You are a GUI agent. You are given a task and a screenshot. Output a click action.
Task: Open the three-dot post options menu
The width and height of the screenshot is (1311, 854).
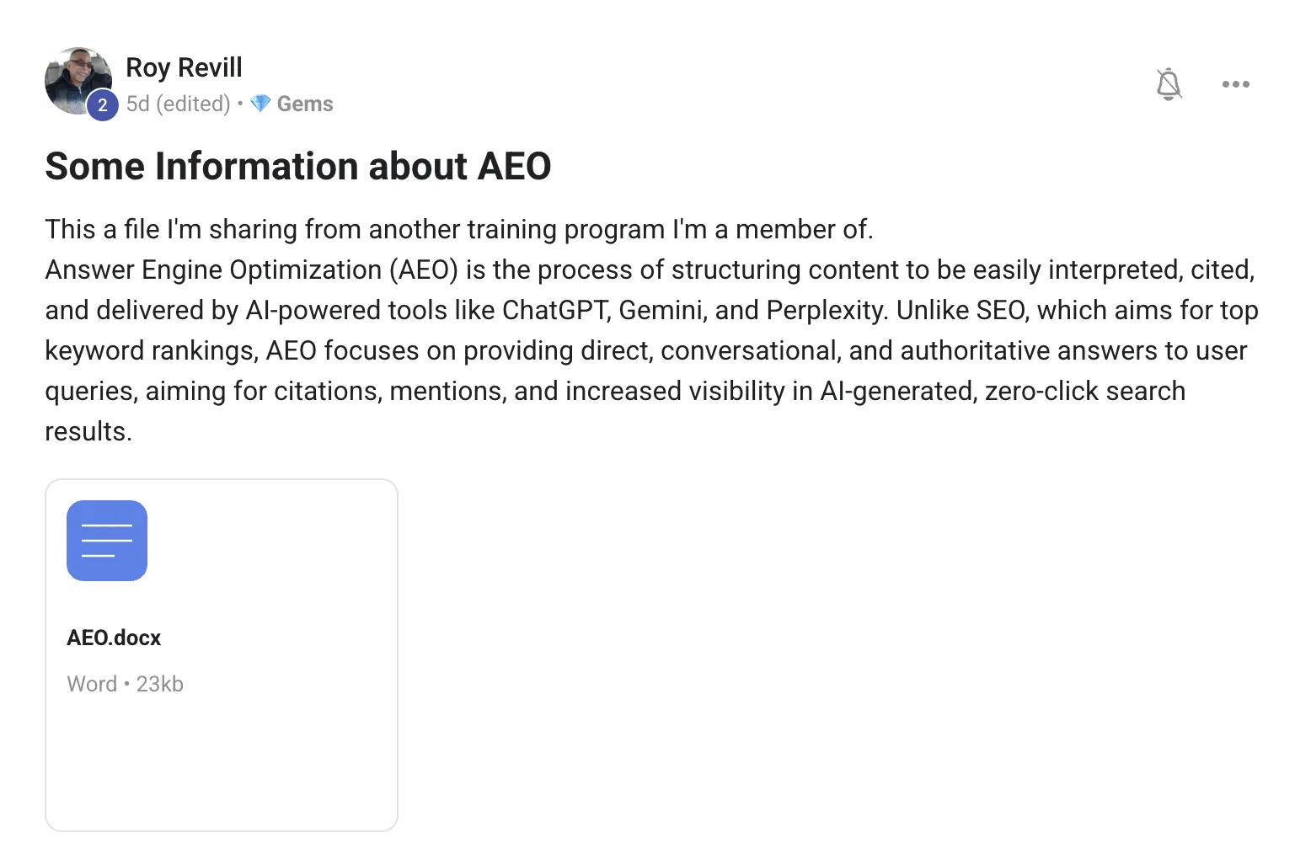pyautogui.click(x=1235, y=84)
